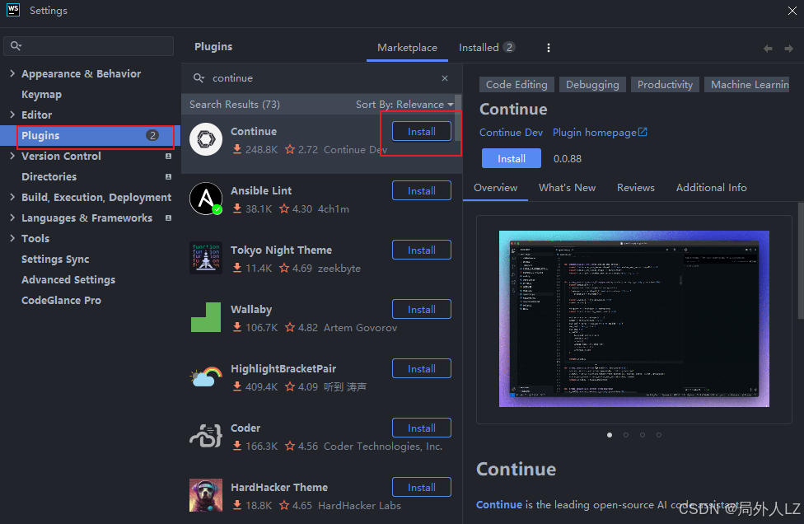Expand the Languages & Frameworks node
804x524 pixels.
click(x=12, y=218)
